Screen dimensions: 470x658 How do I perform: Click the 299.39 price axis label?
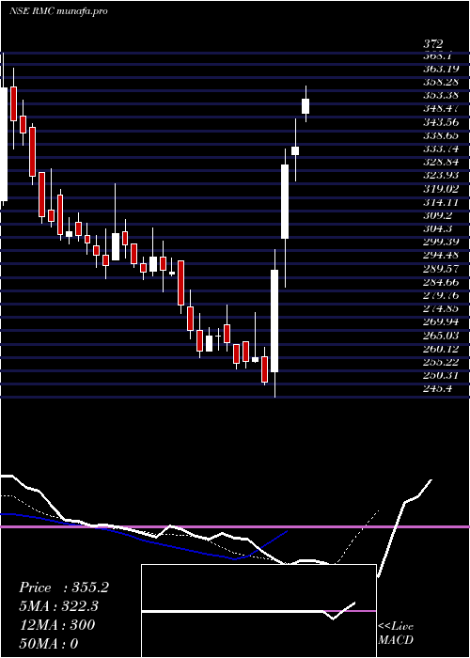point(441,242)
